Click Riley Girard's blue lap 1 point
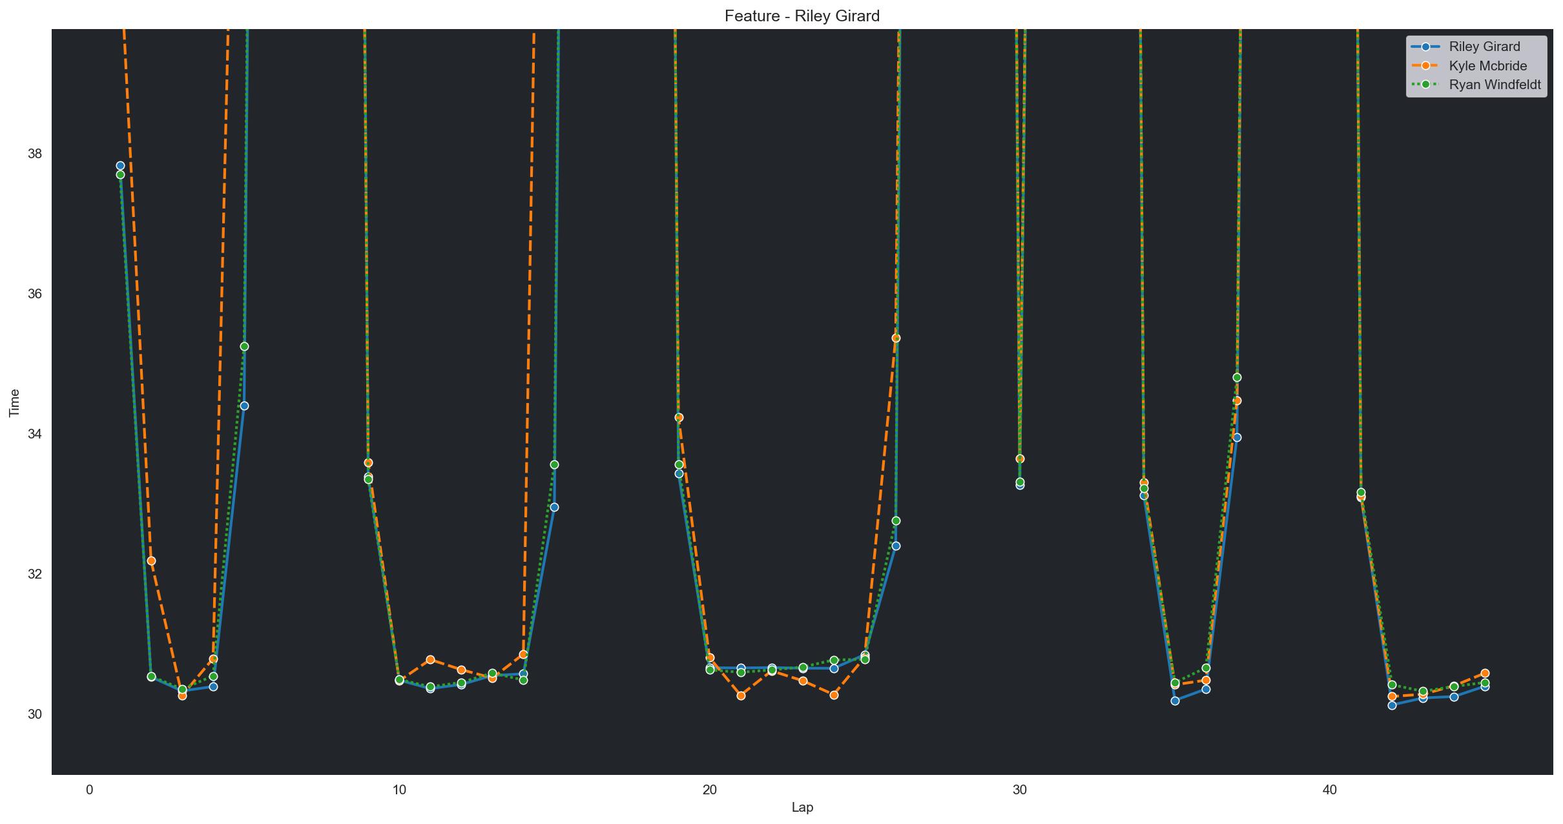Viewport: 1563px width, 824px height. tap(120, 166)
